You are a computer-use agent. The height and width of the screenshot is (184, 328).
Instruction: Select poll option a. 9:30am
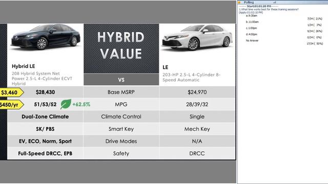(x=252, y=16)
